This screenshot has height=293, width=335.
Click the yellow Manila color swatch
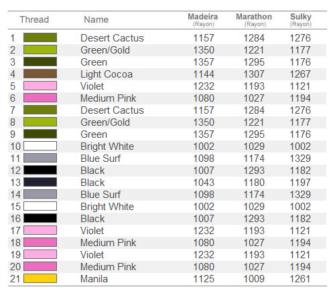click(40, 278)
